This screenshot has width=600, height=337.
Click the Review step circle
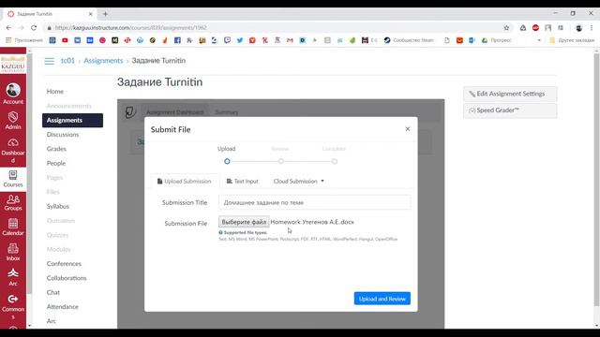(281, 161)
